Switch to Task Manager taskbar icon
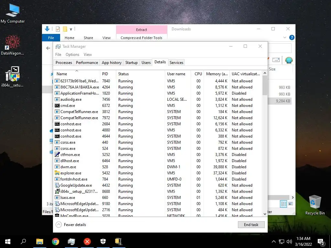The width and height of the screenshot is (331, 248). coord(71,242)
